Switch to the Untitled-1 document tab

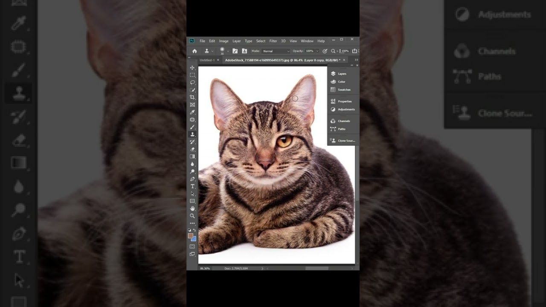[207, 60]
